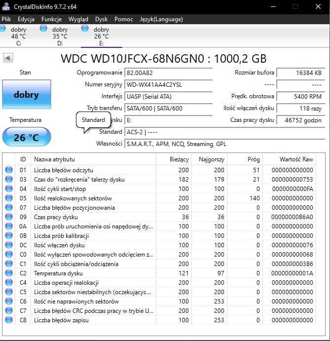Screen dimensions: 330x341
Task: Click the 26 °C temperature button
Action: point(27,137)
